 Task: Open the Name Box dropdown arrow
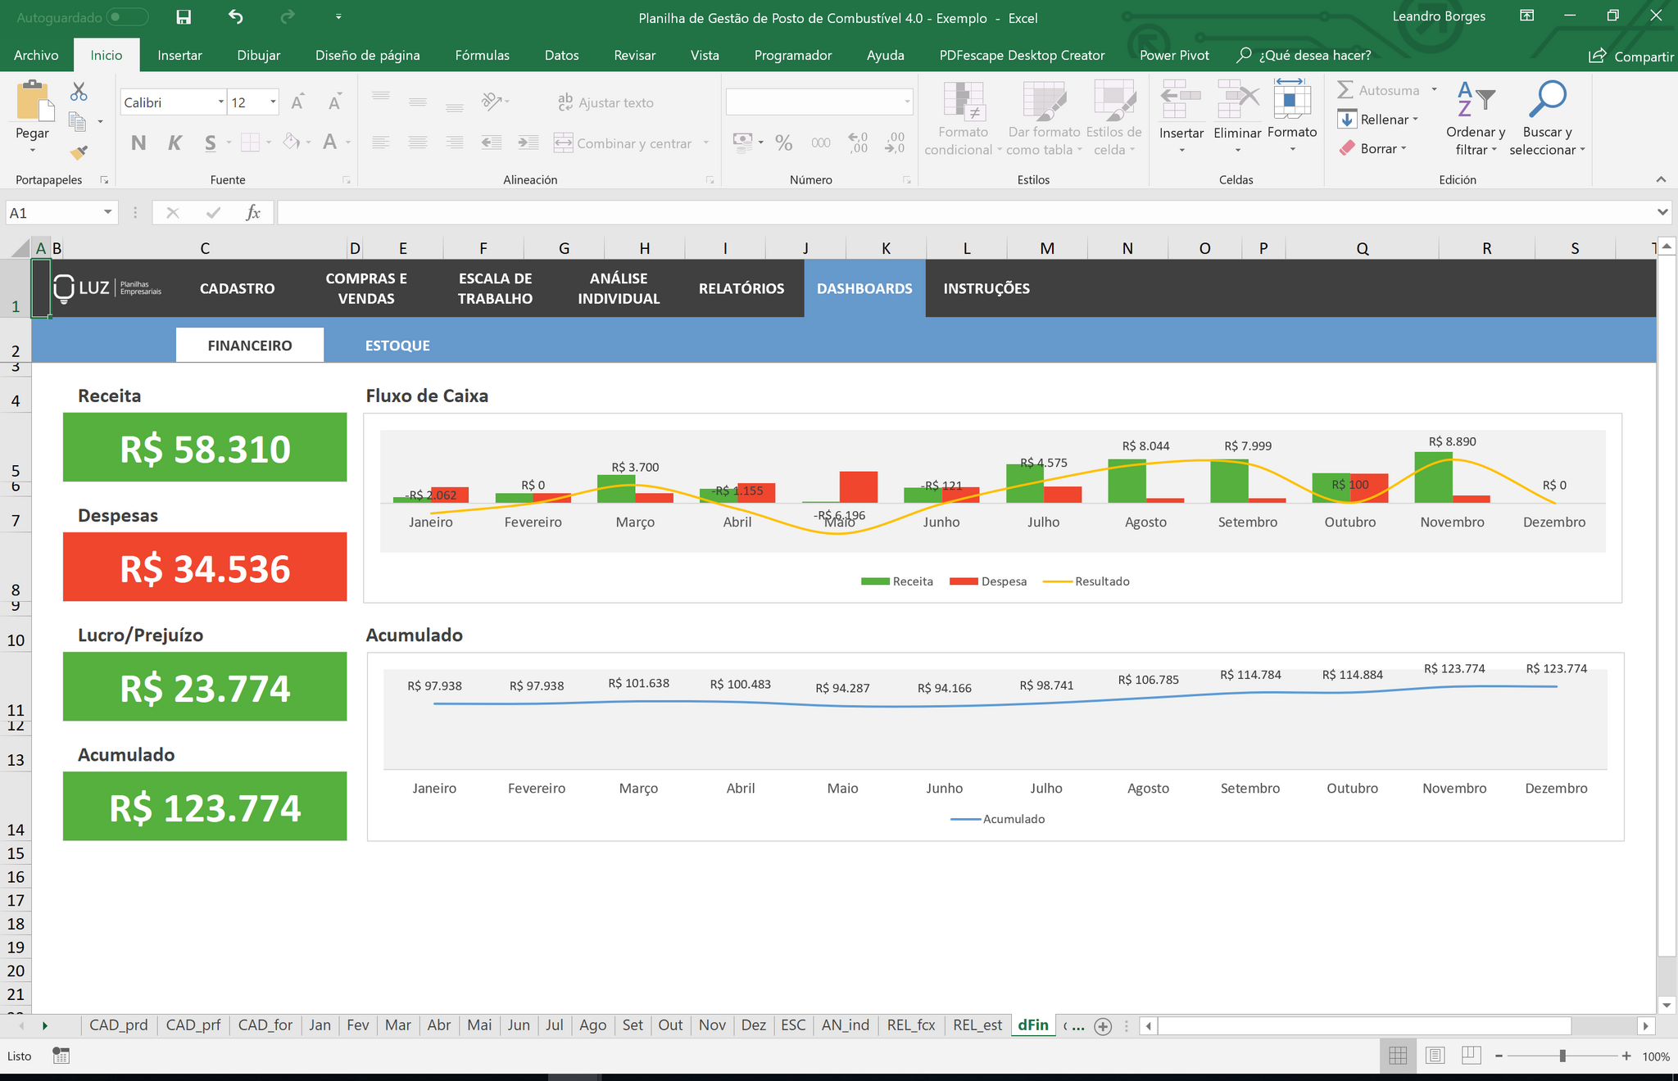pyautogui.click(x=107, y=213)
